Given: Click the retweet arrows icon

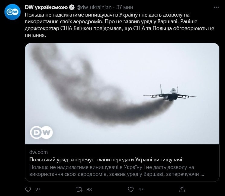Looking at the screenshot, I should (x=79, y=189).
